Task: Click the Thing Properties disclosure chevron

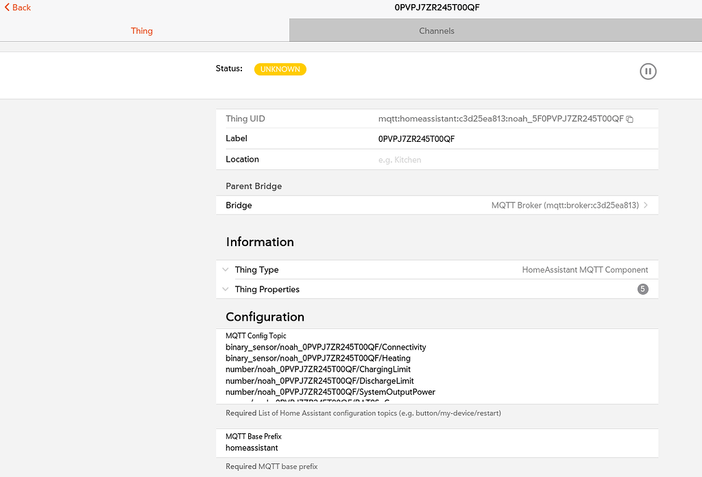Action: [x=226, y=289]
